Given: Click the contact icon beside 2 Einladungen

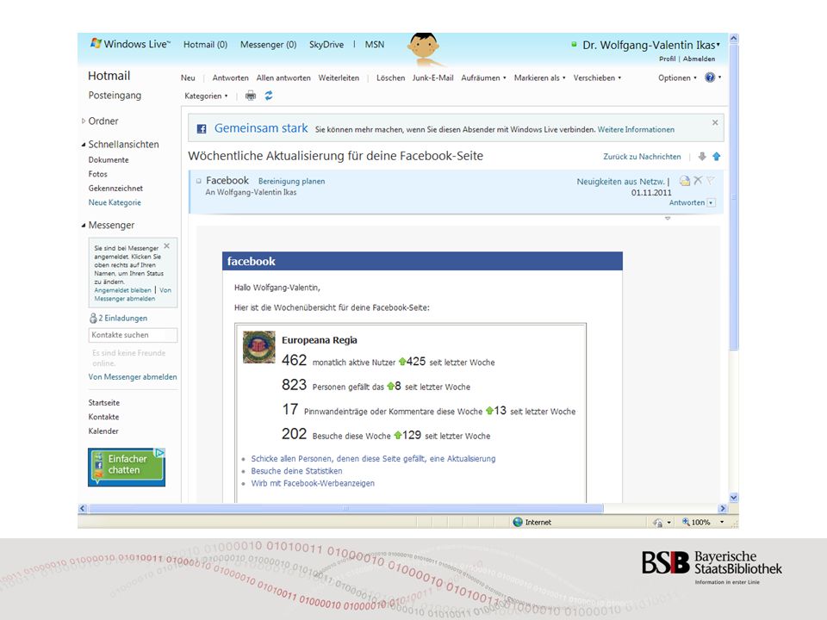Looking at the screenshot, I should click(93, 318).
